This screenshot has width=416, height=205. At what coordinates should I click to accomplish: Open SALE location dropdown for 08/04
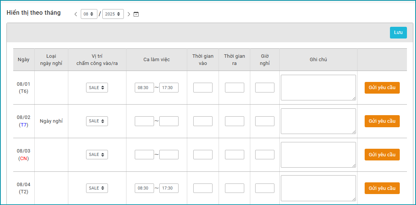pos(97,188)
